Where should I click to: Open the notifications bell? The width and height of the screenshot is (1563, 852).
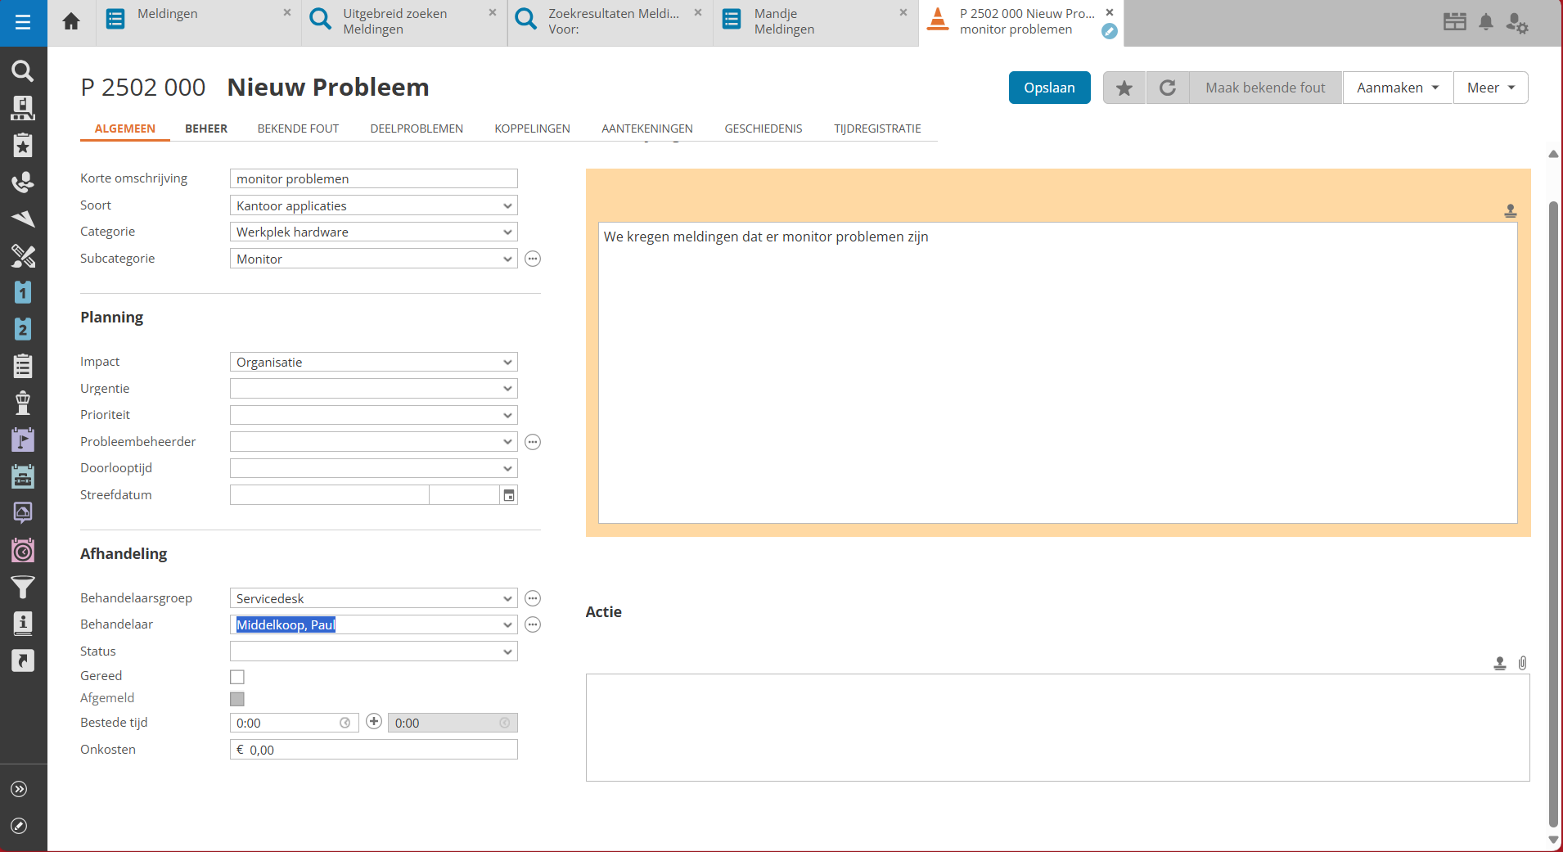pyautogui.click(x=1486, y=22)
